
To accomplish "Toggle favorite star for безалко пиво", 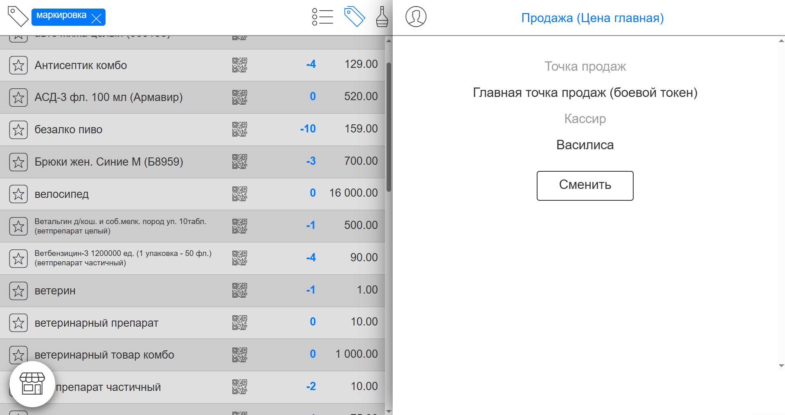I will pyautogui.click(x=18, y=130).
